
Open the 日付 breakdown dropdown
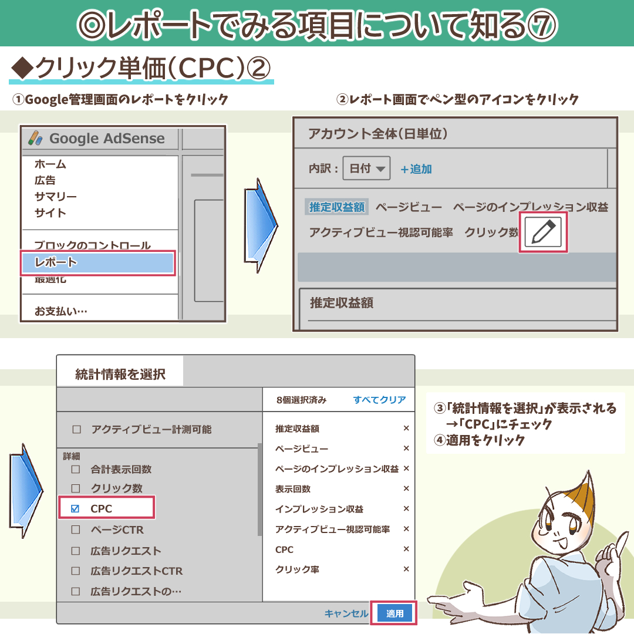[366, 169]
